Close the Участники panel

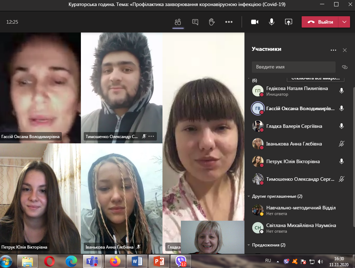345,50
